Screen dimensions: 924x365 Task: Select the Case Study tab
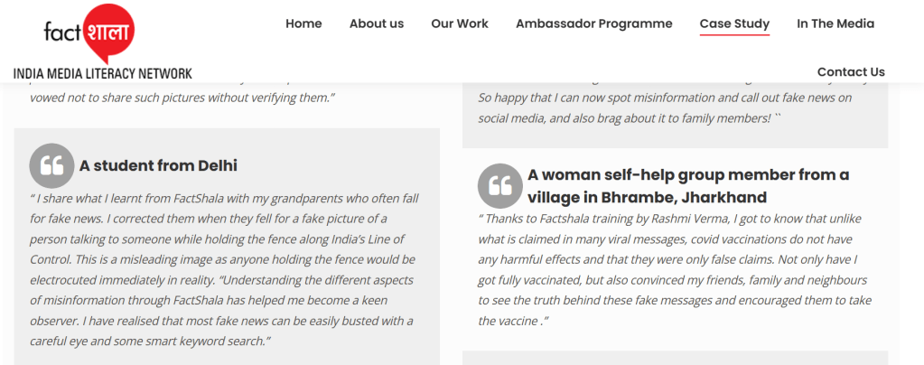(x=734, y=23)
